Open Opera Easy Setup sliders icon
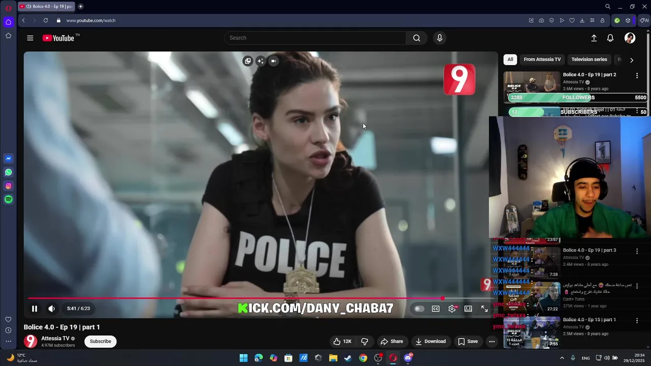This screenshot has width=651, height=366. pos(592,21)
